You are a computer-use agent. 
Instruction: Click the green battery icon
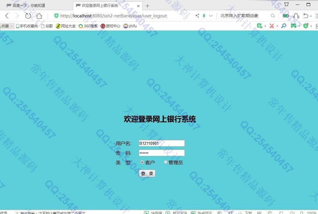(286, 16)
